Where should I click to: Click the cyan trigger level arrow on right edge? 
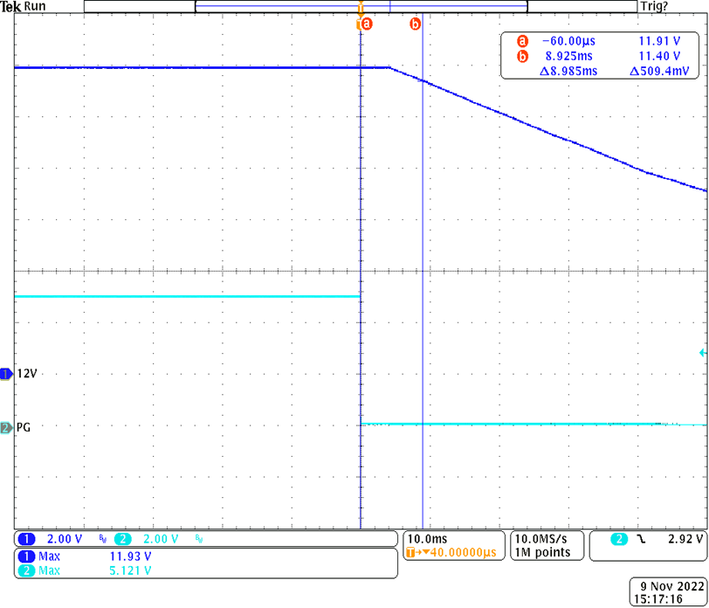tap(702, 352)
